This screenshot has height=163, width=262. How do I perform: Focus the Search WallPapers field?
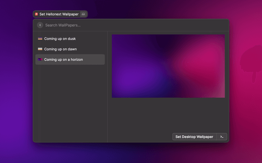[123, 25]
